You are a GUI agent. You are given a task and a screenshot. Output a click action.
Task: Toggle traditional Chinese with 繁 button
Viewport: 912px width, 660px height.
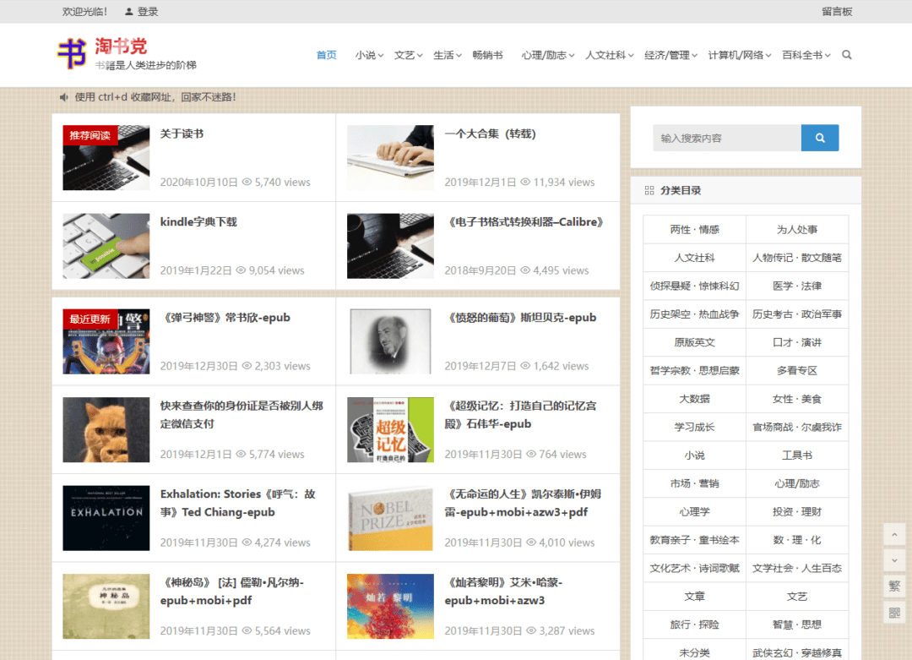click(894, 586)
